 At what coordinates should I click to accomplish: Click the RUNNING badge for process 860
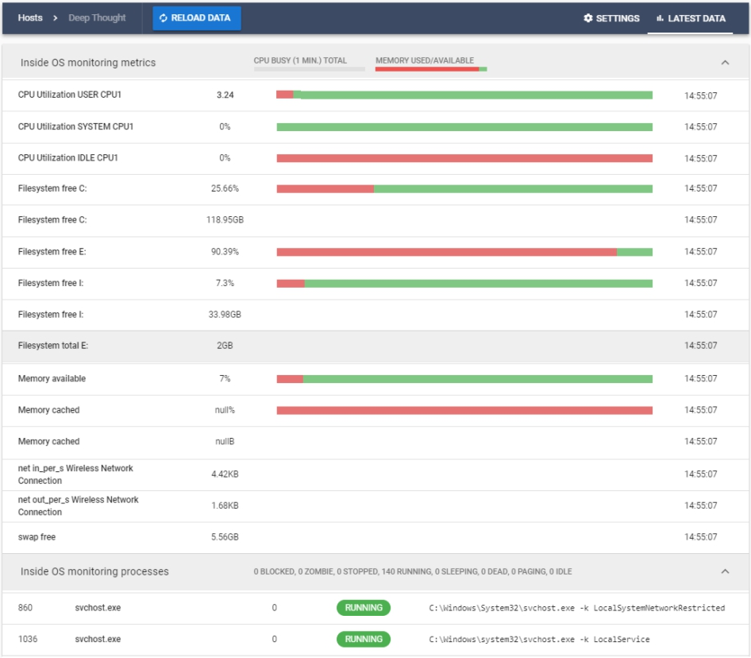[364, 608]
